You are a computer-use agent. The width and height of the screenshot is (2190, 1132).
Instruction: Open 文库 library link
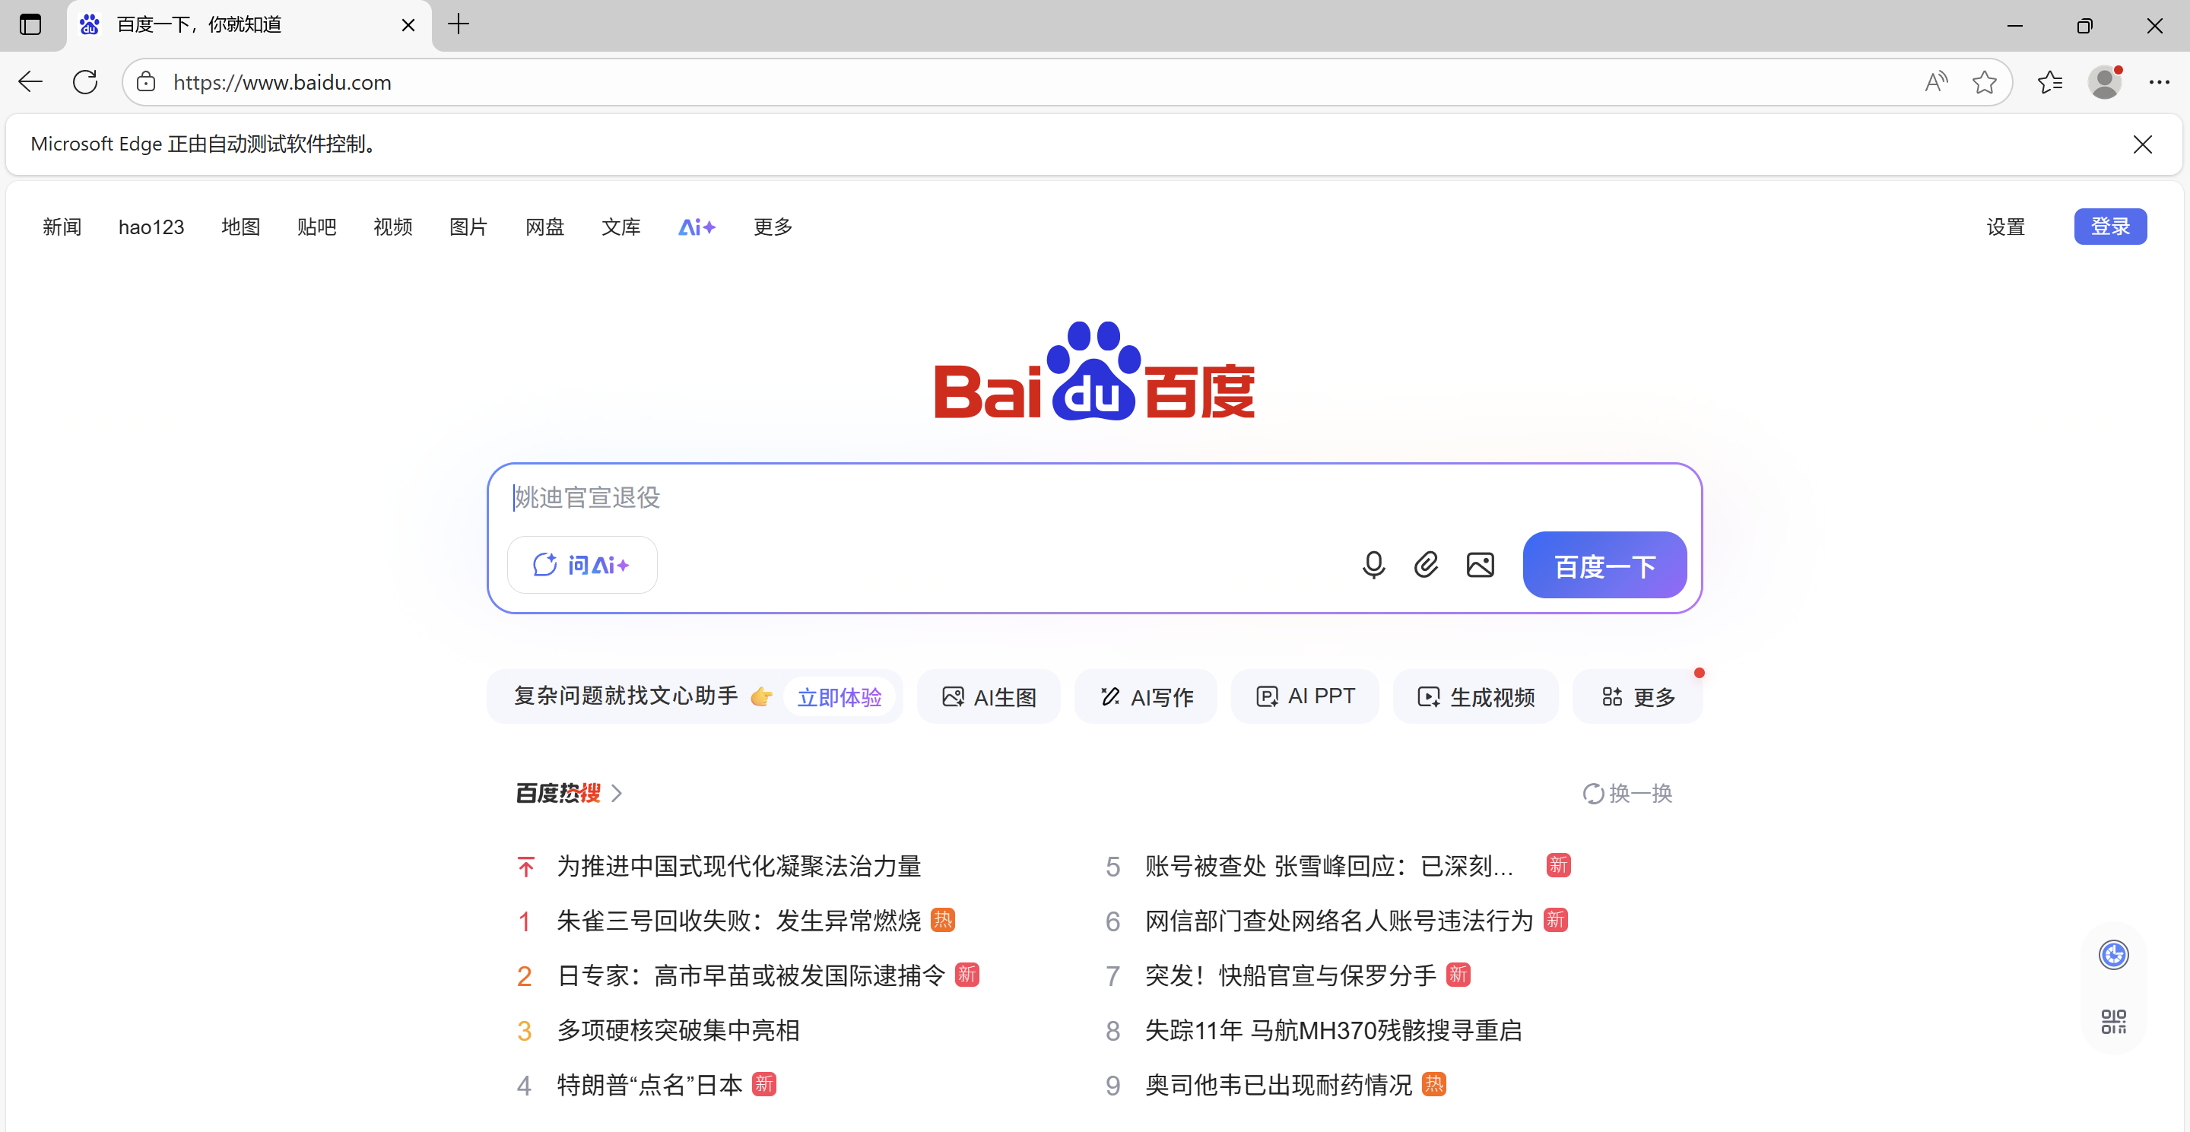pyautogui.click(x=620, y=227)
